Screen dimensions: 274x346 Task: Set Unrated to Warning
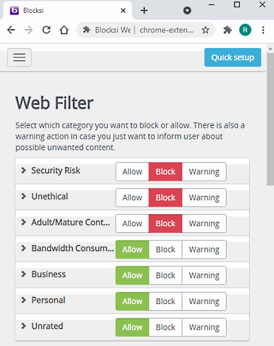pos(204,327)
